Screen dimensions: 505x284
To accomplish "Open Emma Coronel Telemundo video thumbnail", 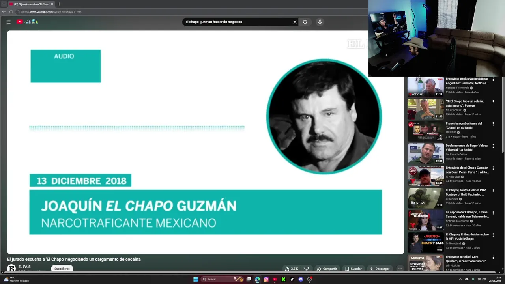I will (x=425, y=220).
